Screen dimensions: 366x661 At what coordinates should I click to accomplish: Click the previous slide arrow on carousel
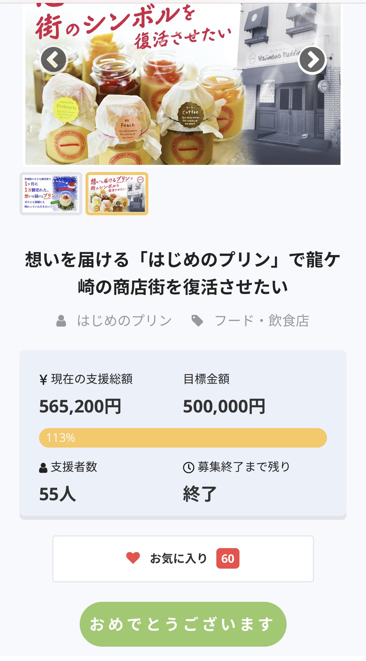click(53, 60)
